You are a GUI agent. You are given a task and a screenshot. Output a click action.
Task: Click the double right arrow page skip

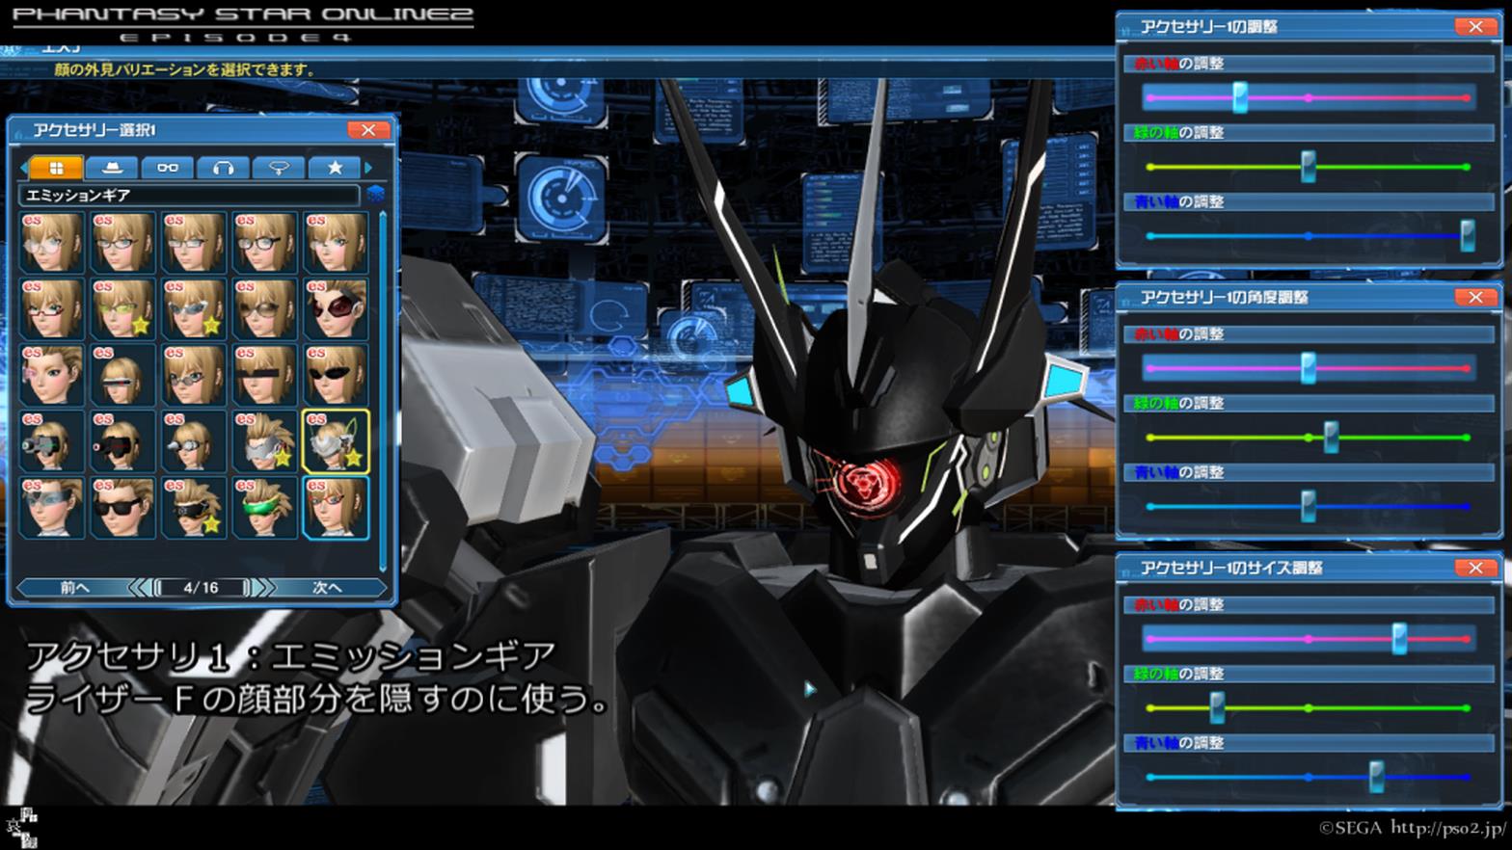pyautogui.click(x=264, y=587)
